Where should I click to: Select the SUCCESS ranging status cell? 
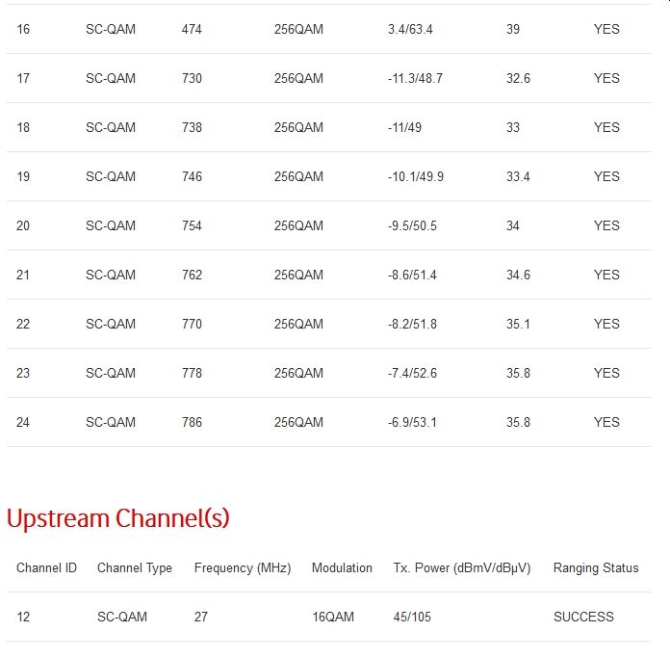[x=583, y=617]
